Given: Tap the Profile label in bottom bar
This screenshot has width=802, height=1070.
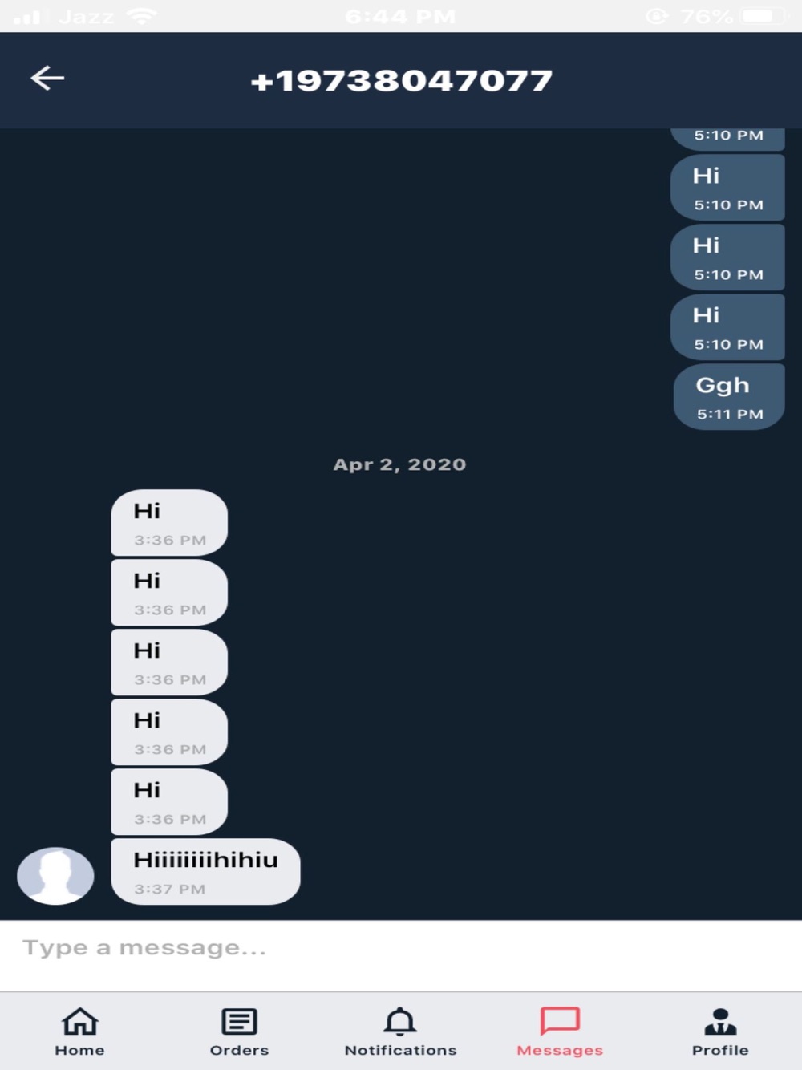Looking at the screenshot, I should tap(720, 1050).
